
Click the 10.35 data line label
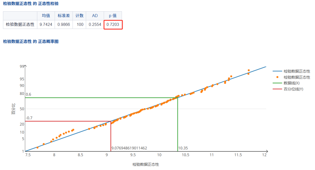183,148
